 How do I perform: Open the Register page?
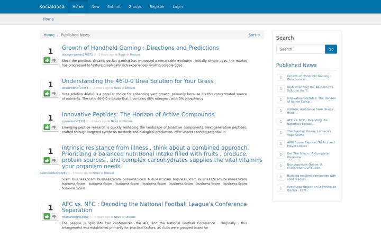click(157, 6)
